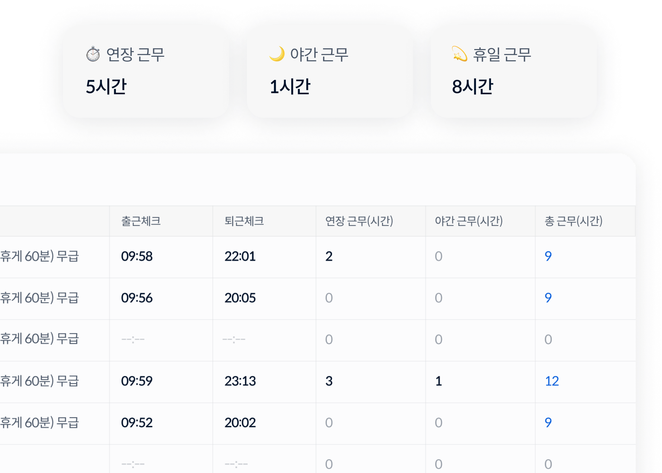Open total hours link 12 in blue
Image resolution: width=662 pixels, height=473 pixels.
click(552, 381)
